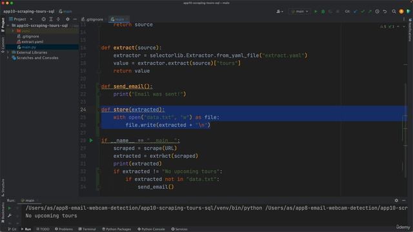Commit changes using the first green Git checkmark
This screenshot has width=413, height=232.
[363, 12]
